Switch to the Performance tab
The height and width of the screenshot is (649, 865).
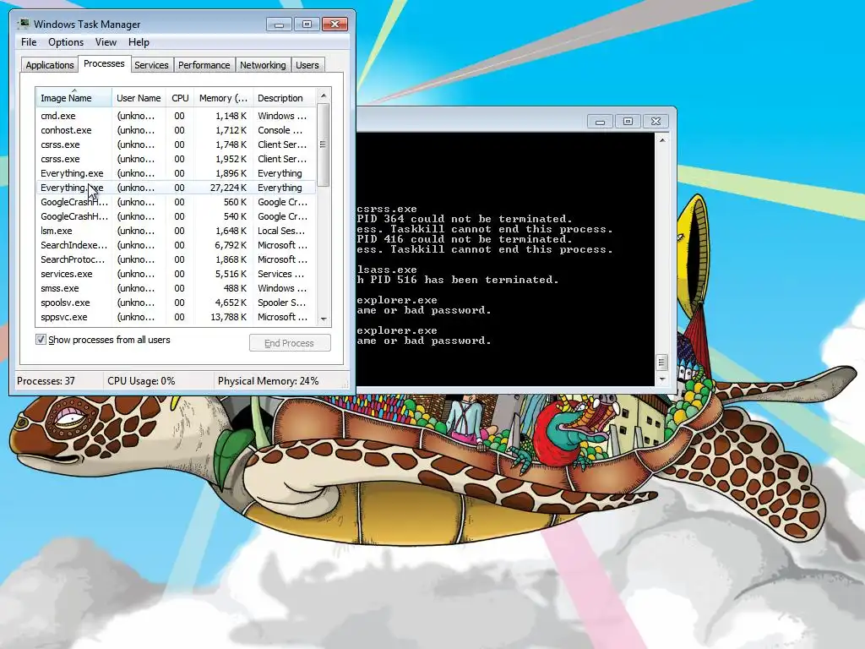point(204,65)
